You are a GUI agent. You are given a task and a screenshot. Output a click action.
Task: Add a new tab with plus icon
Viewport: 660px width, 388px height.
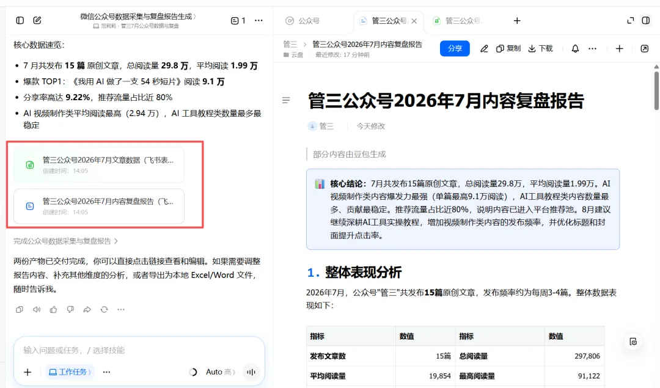coord(517,21)
